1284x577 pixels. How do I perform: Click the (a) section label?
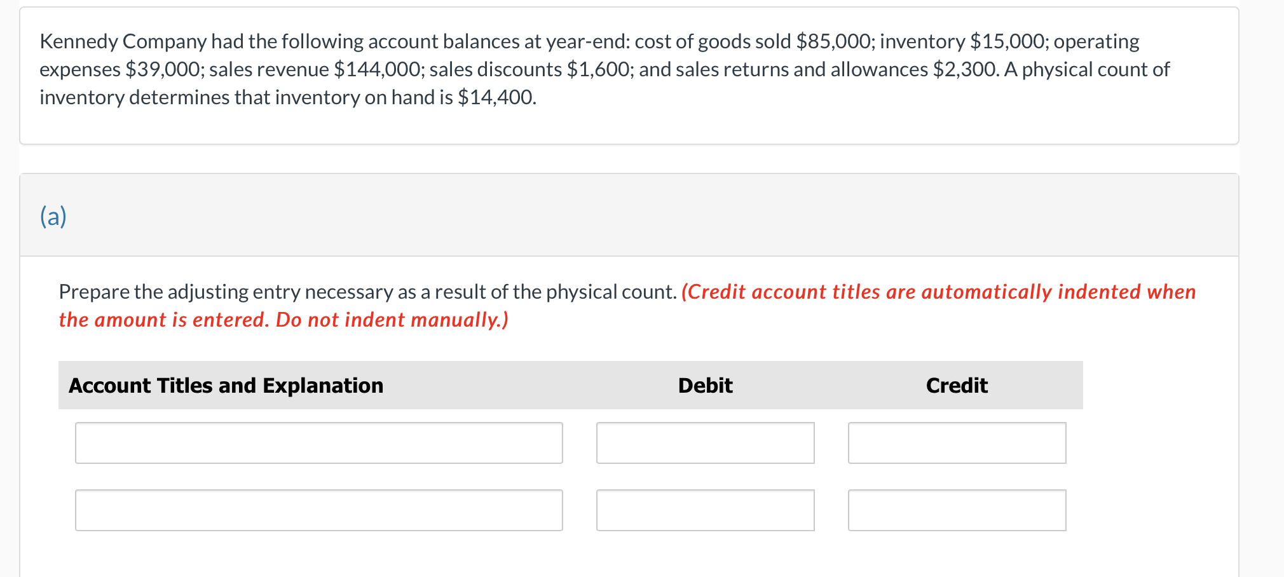click(54, 216)
